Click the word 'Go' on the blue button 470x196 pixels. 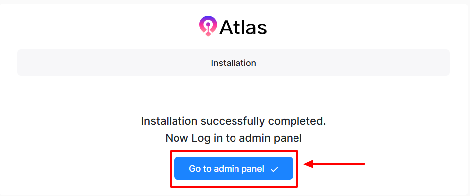(194, 169)
